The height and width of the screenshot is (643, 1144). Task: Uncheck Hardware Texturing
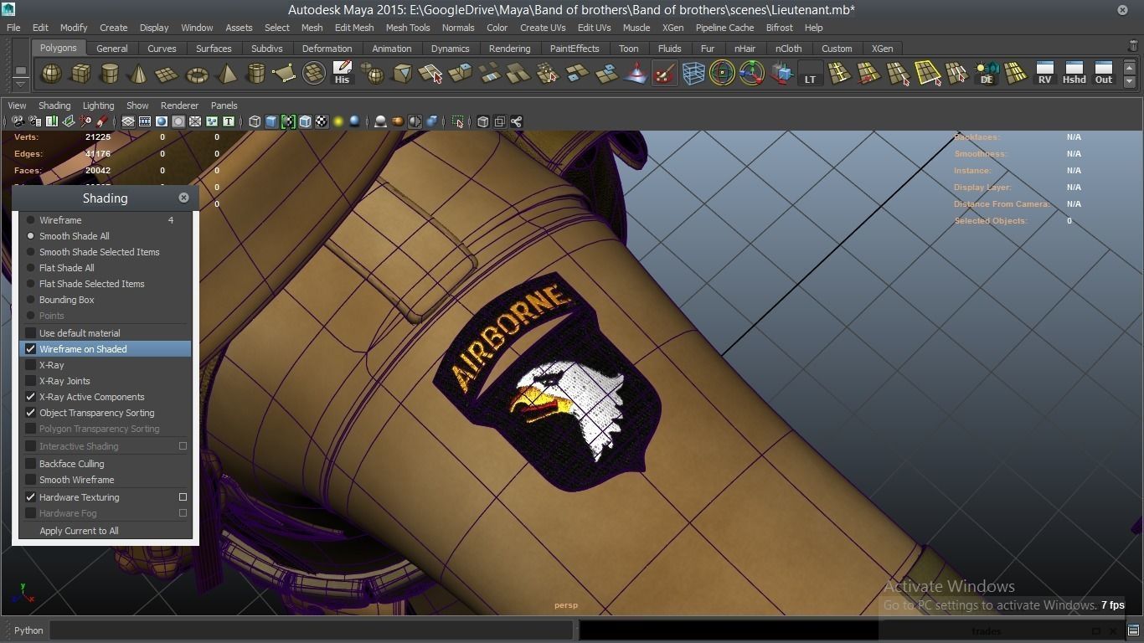pos(31,497)
